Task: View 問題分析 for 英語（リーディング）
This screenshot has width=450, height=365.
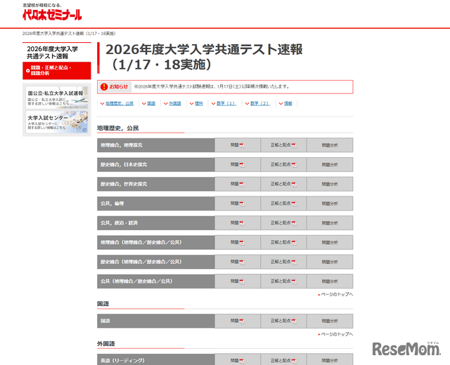Action: point(330,360)
